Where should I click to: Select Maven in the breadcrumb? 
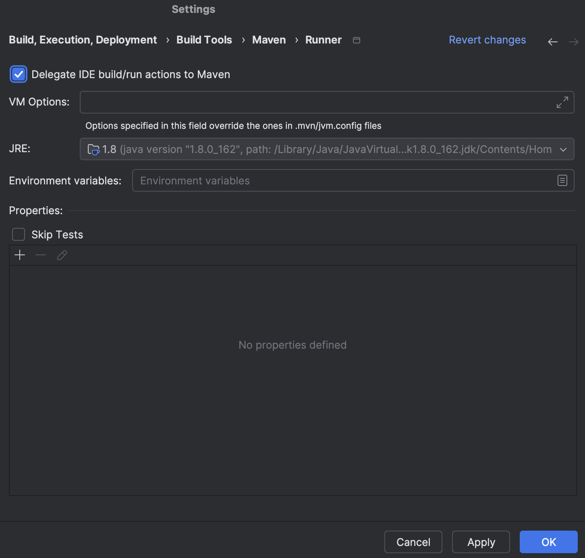coord(269,40)
